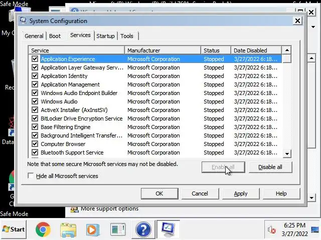
Task: Open Help and Support taskbar icon
Action: [x=143, y=230]
